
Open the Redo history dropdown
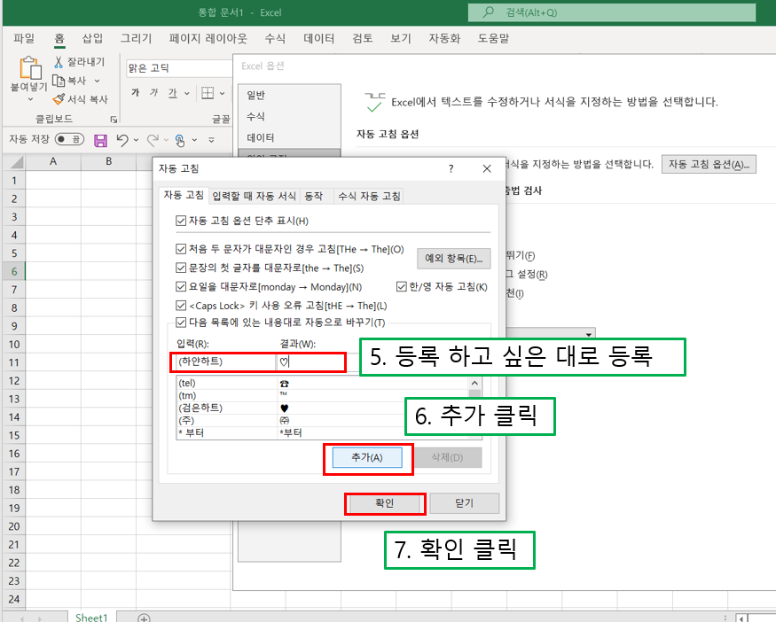point(166,140)
